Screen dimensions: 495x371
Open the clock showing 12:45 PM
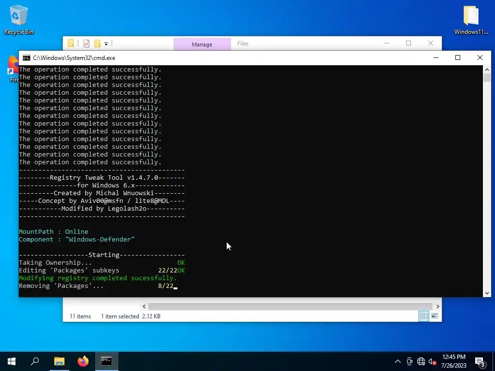(453, 361)
